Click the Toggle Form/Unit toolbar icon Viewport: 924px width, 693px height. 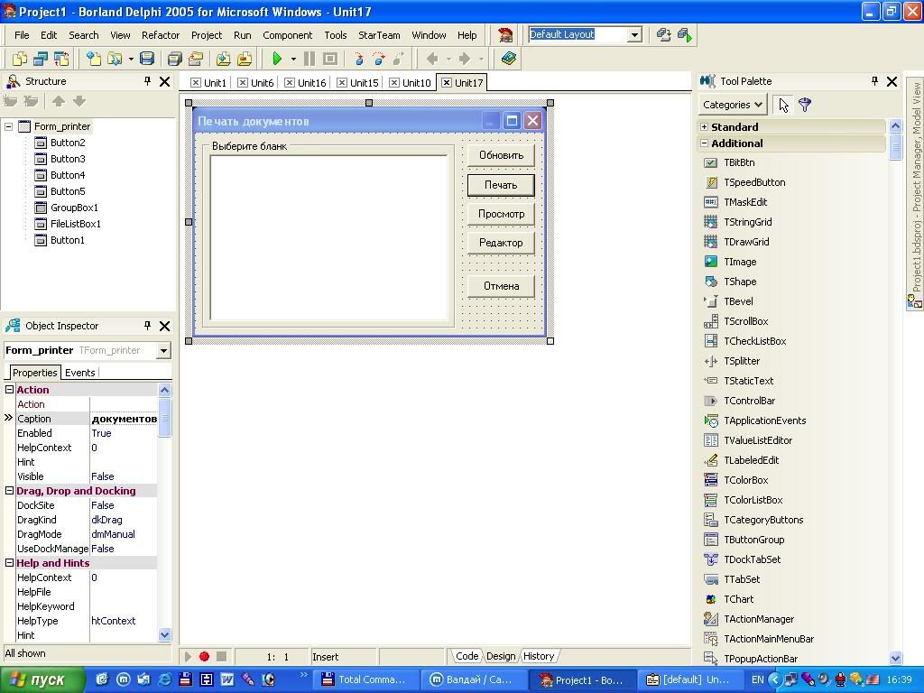coord(60,59)
